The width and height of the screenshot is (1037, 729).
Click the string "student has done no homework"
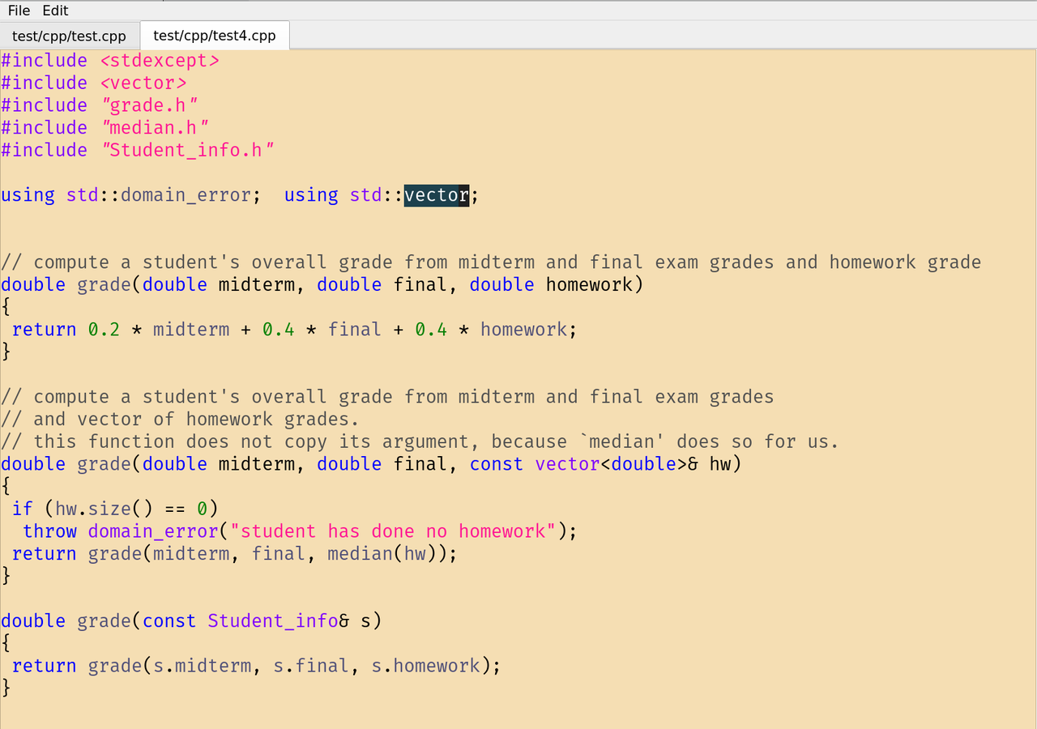tap(393, 531)
